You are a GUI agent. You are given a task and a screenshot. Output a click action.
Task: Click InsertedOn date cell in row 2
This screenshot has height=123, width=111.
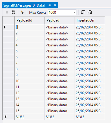pyautogui.click(x=90, y=33)
